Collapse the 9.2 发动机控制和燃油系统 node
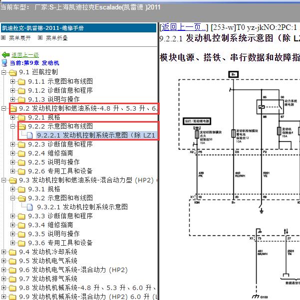This screenshot has height=300, width=300. [x=4, y=109]
